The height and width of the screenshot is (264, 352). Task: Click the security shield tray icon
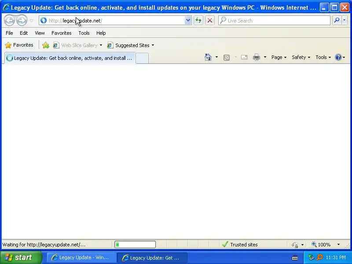tap(311, 257)
